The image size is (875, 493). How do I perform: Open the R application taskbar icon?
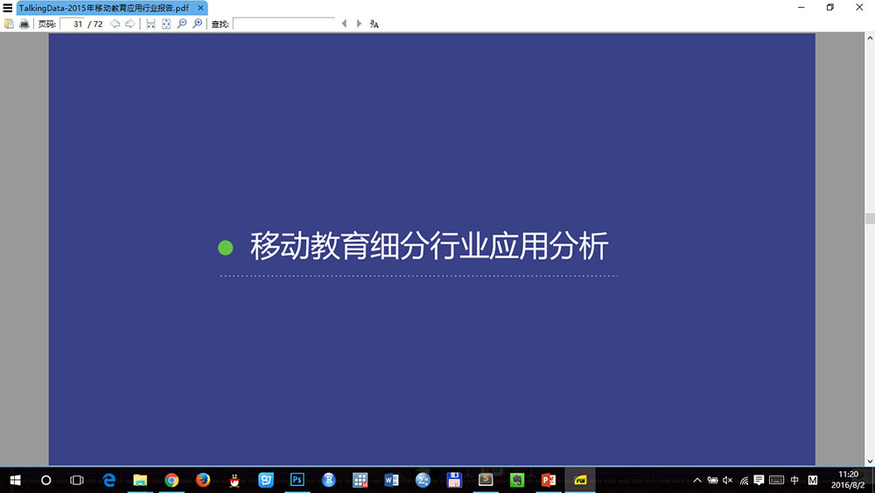tap(329, 480)
